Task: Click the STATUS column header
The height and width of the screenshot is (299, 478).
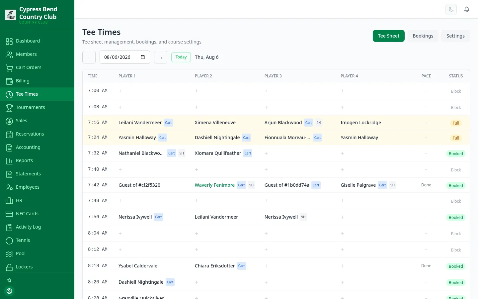Action: (x=456, y=76)
